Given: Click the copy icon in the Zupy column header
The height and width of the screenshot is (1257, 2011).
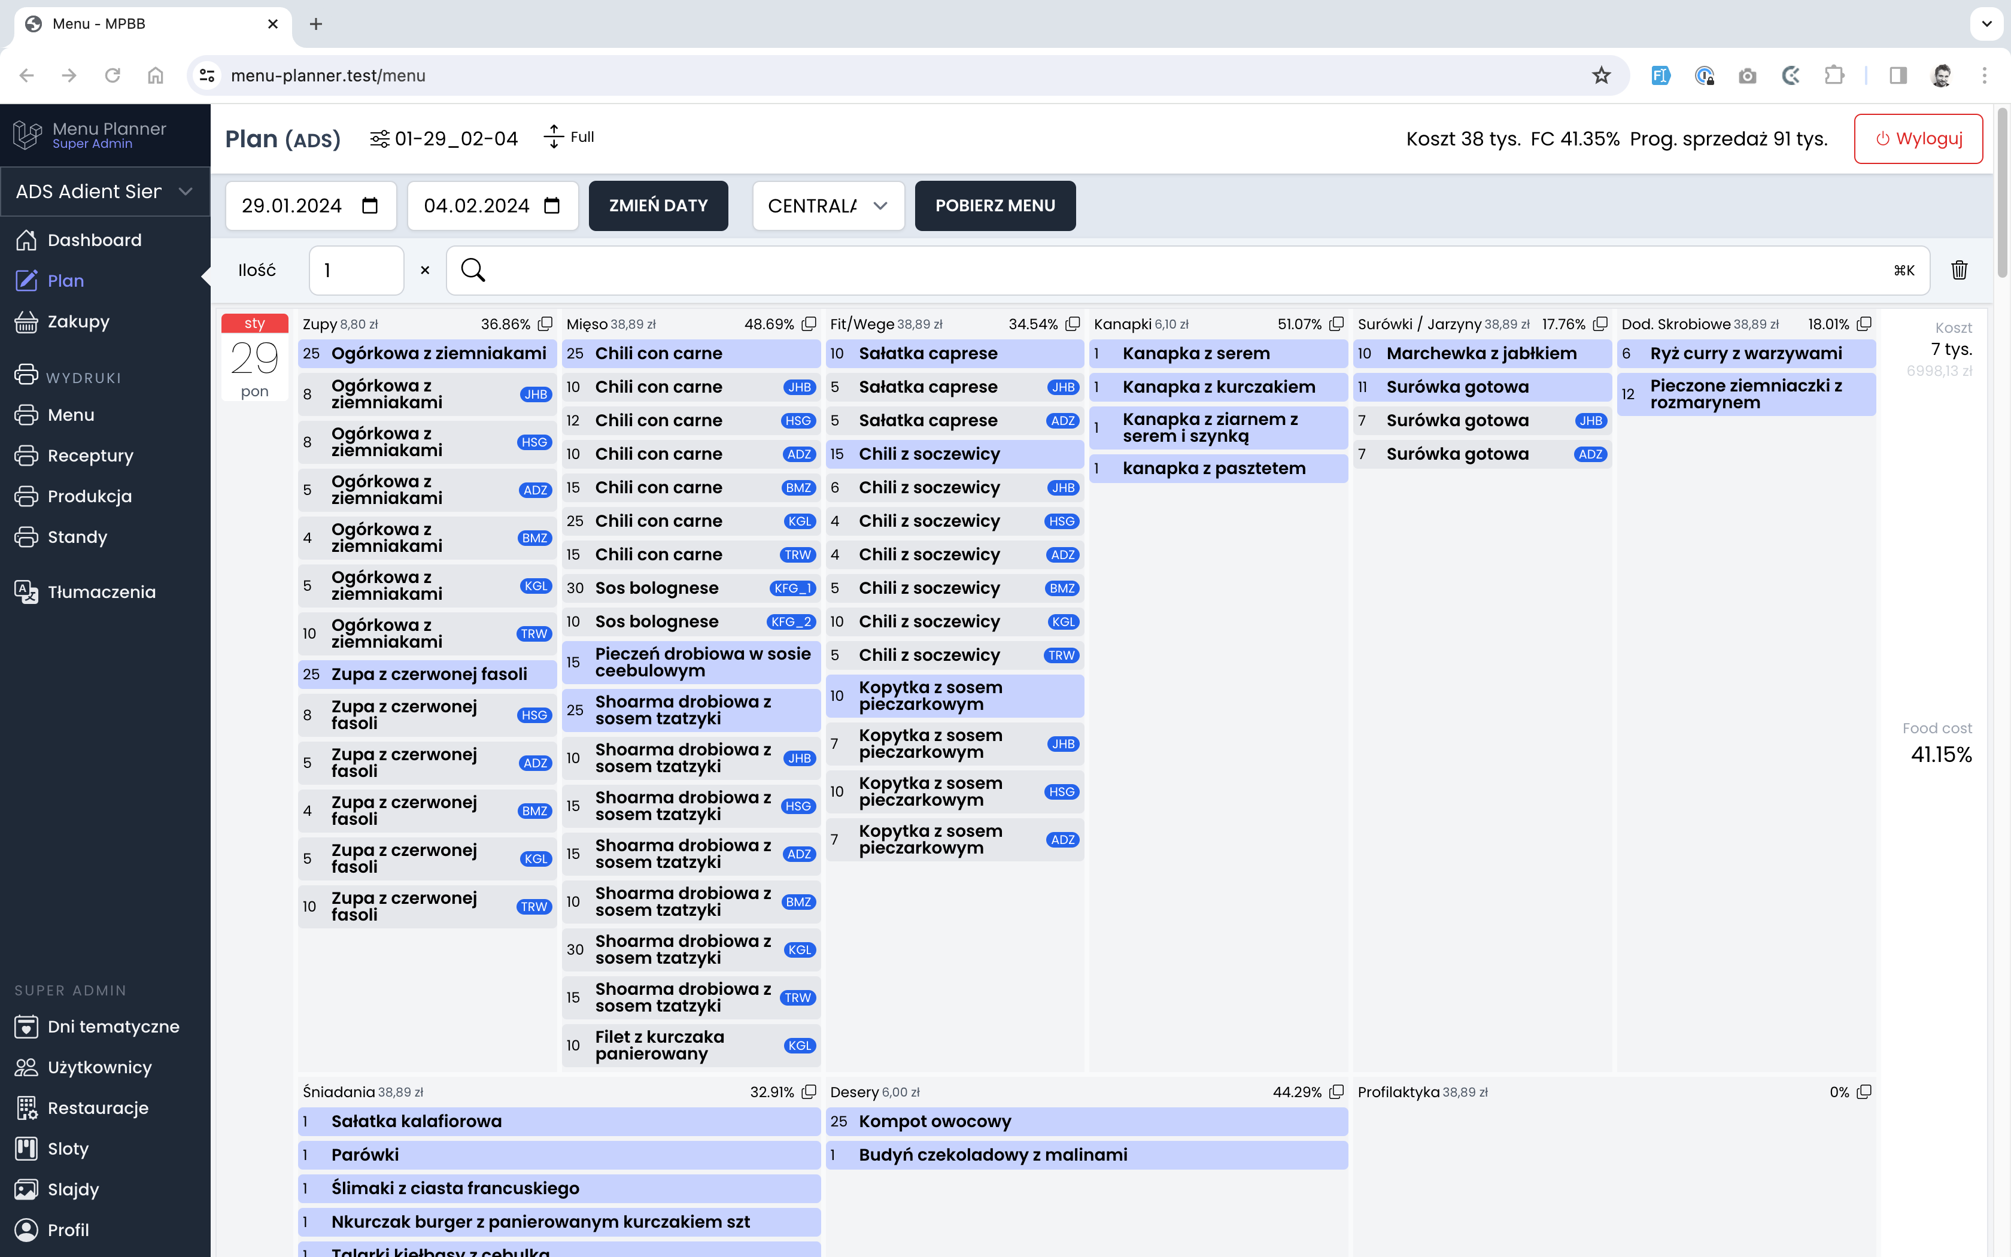Looking at the screenshot, I should (545, 323).
